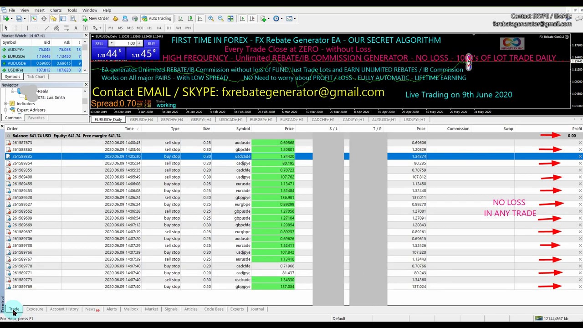The image size is (583, 328).
Task: Collapse the Expert Advisors tree node
Action: click(5, 110)
